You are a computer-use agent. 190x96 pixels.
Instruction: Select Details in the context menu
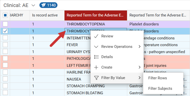tap(117, 57)
